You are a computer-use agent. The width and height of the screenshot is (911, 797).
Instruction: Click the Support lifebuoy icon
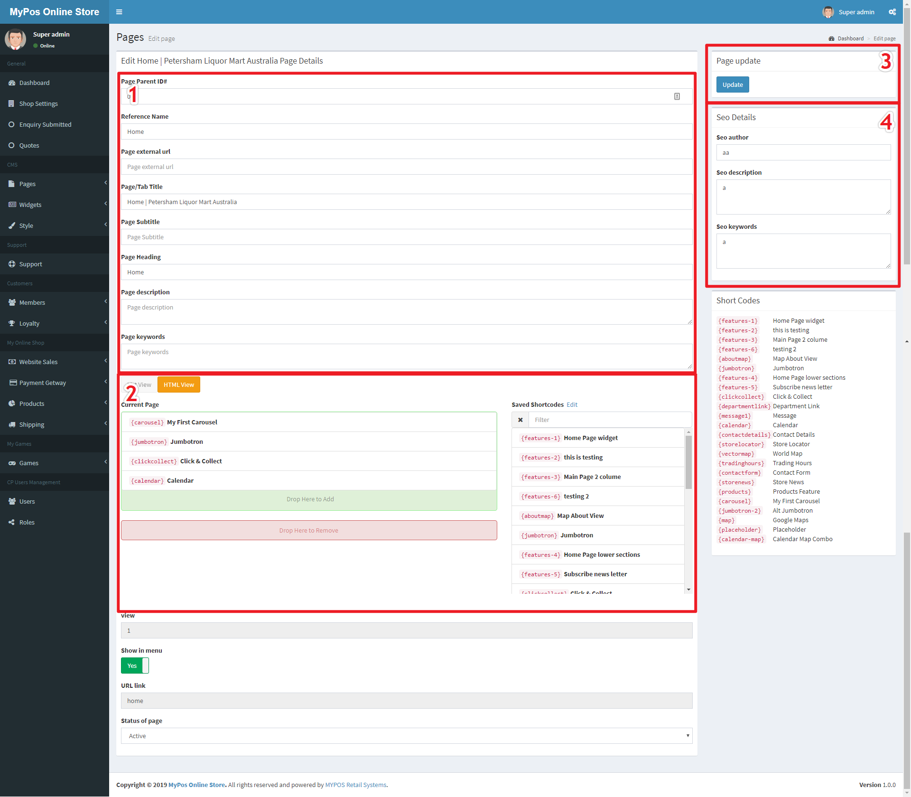point(12,264)
